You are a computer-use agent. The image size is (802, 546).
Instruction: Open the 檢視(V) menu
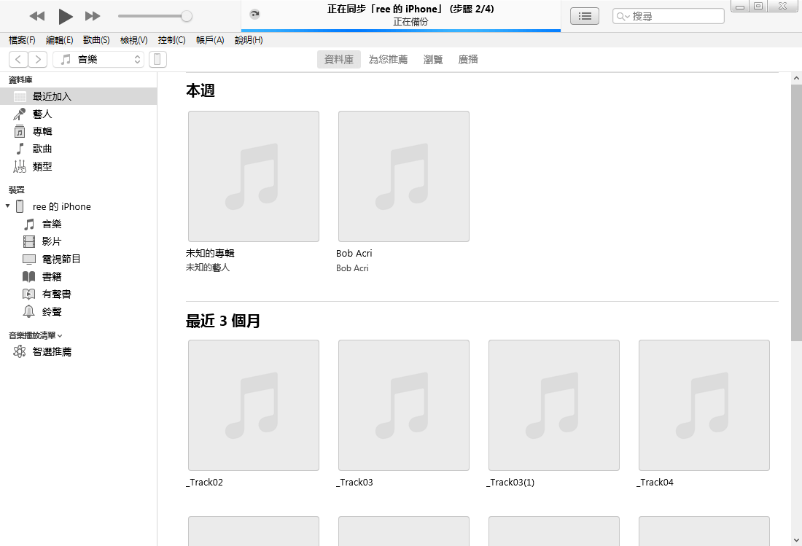(x=134, y=40)
